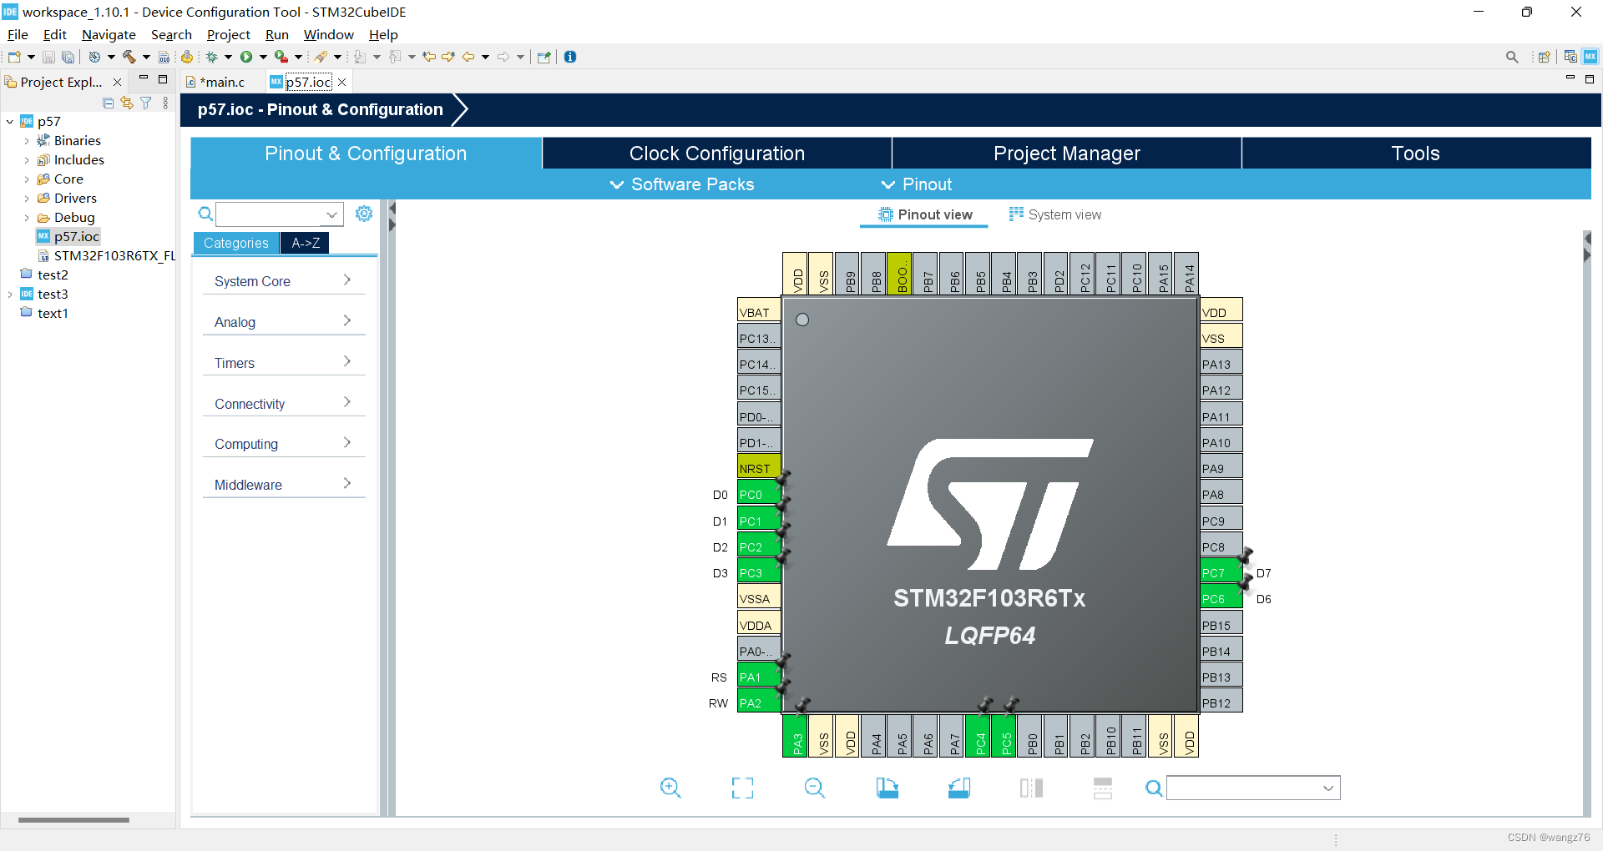Select the Pinout & Configuration tab

(366, 154)
